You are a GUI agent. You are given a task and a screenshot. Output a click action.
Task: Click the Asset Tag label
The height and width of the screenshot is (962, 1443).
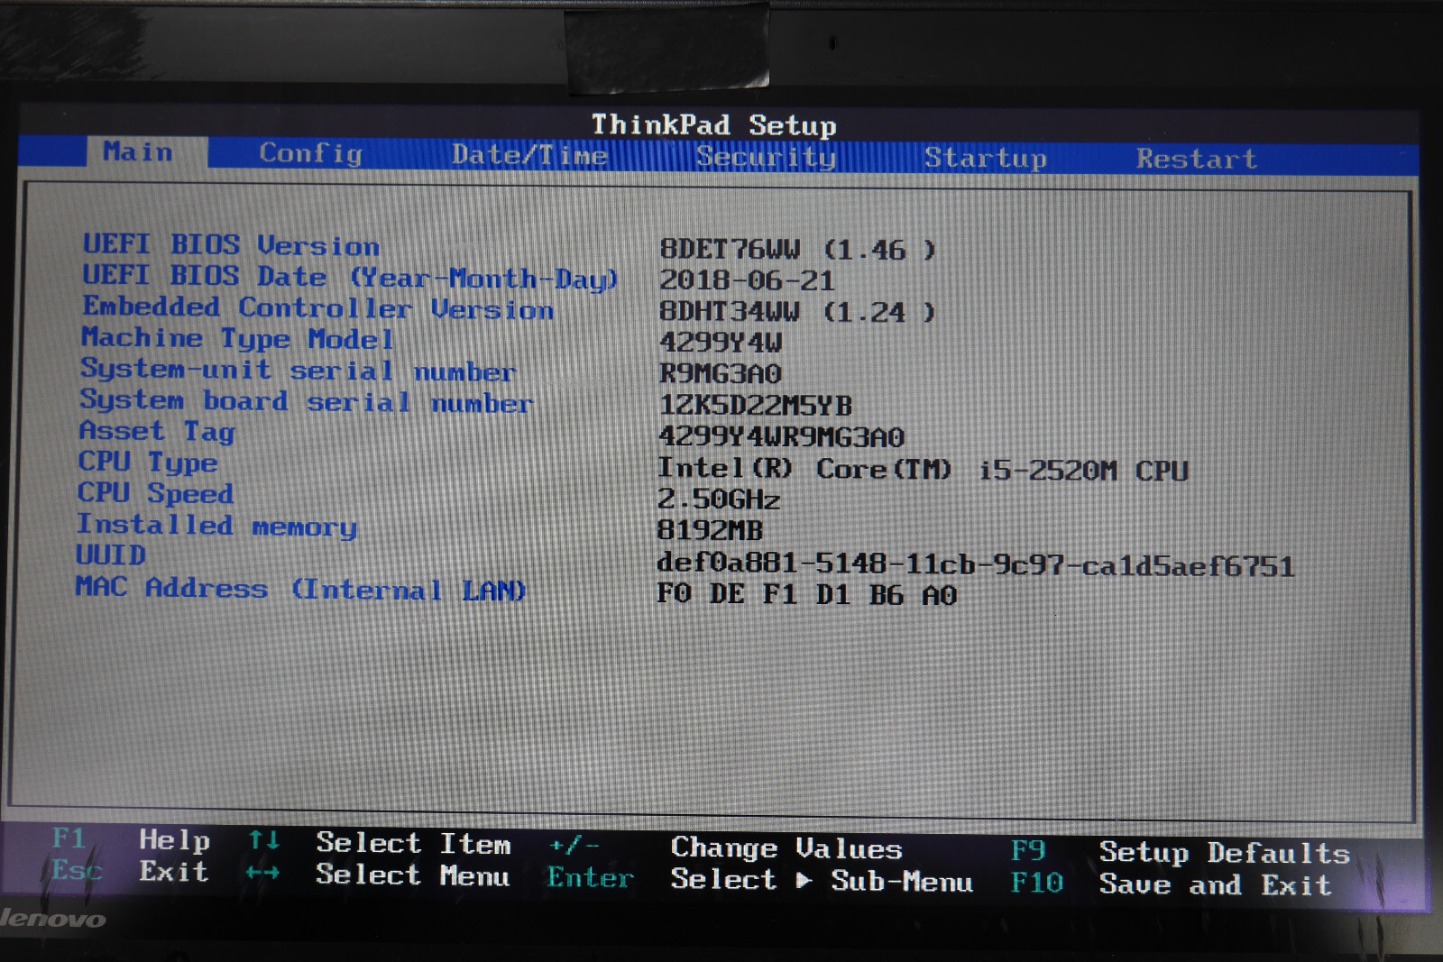pos(157,432)
